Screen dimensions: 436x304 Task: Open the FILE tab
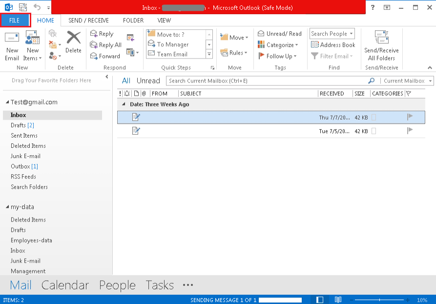(15, 20)
